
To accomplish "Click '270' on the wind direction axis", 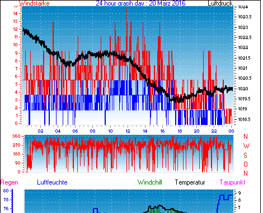I will click(x=16, y=145).
